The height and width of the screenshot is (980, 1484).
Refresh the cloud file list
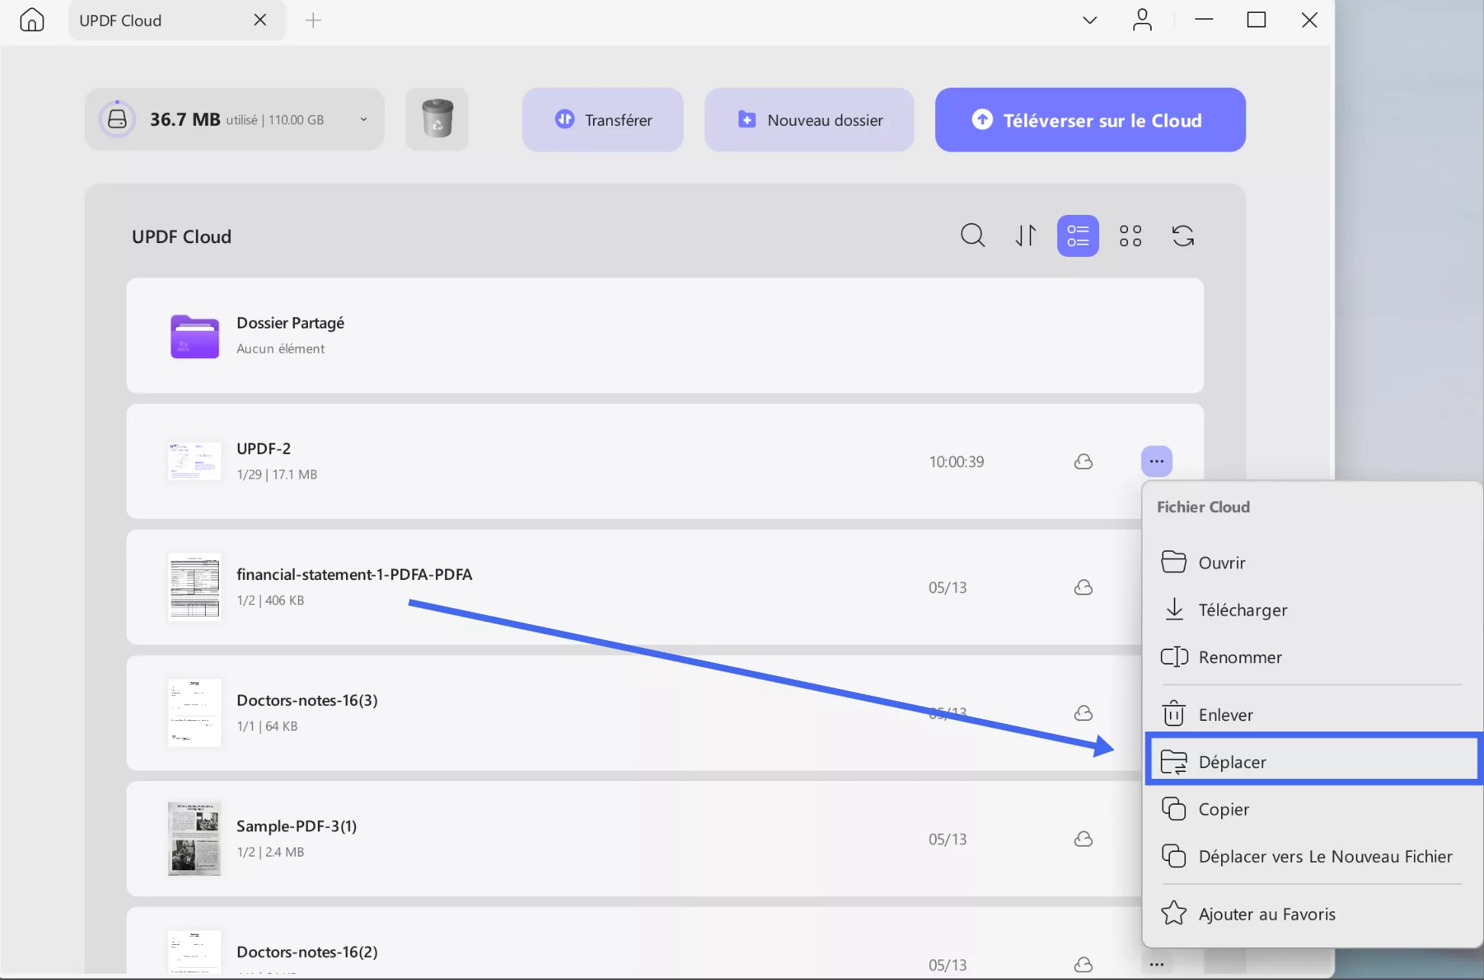point(1183,235)
